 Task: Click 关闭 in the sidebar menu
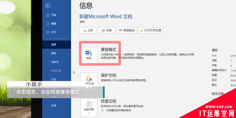[54, 105]
